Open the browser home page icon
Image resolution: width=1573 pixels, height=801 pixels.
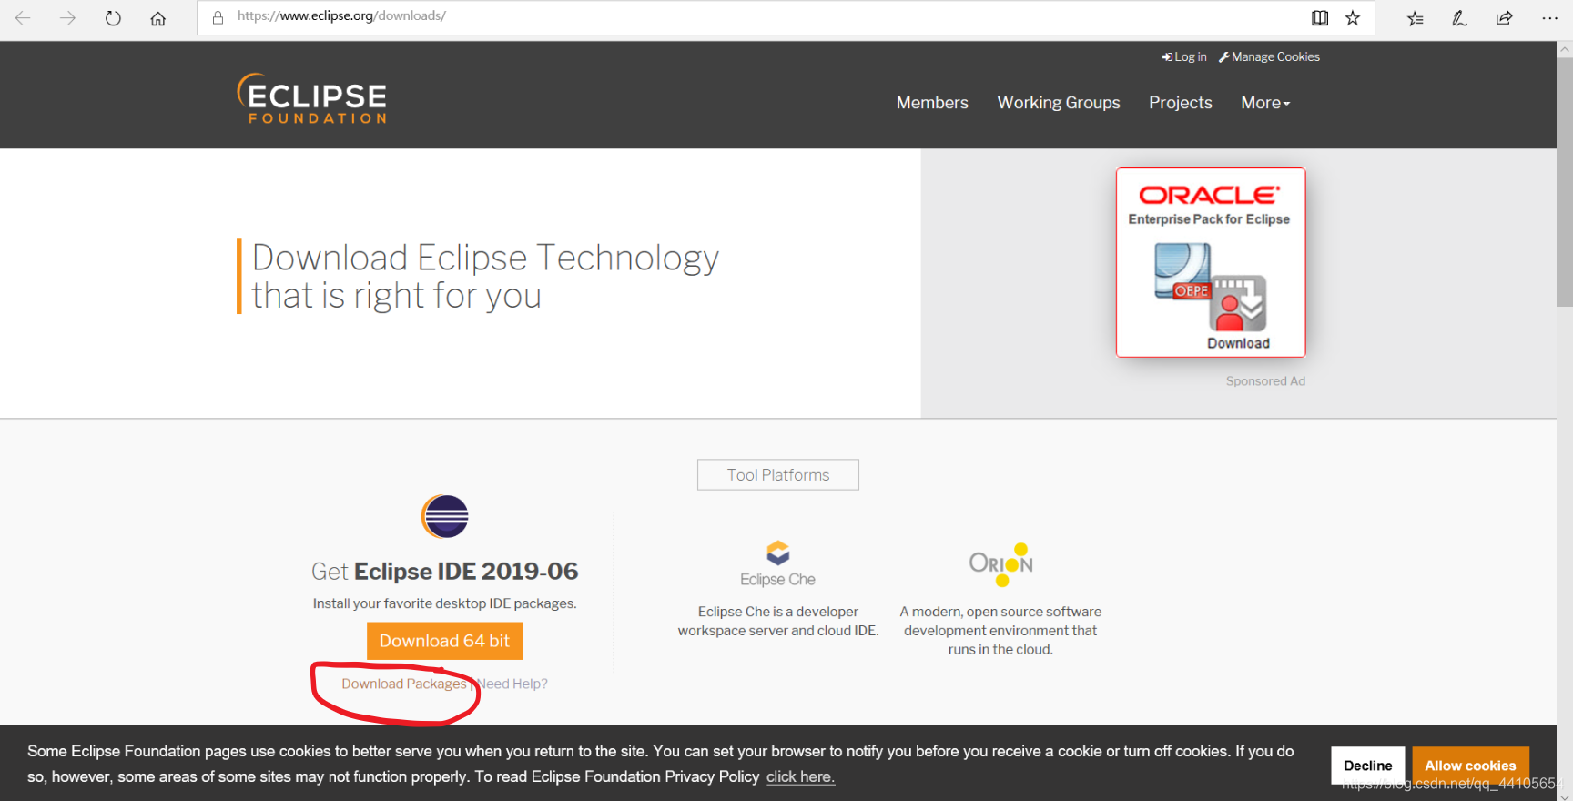pyautogui.click(x=158, y=18)
